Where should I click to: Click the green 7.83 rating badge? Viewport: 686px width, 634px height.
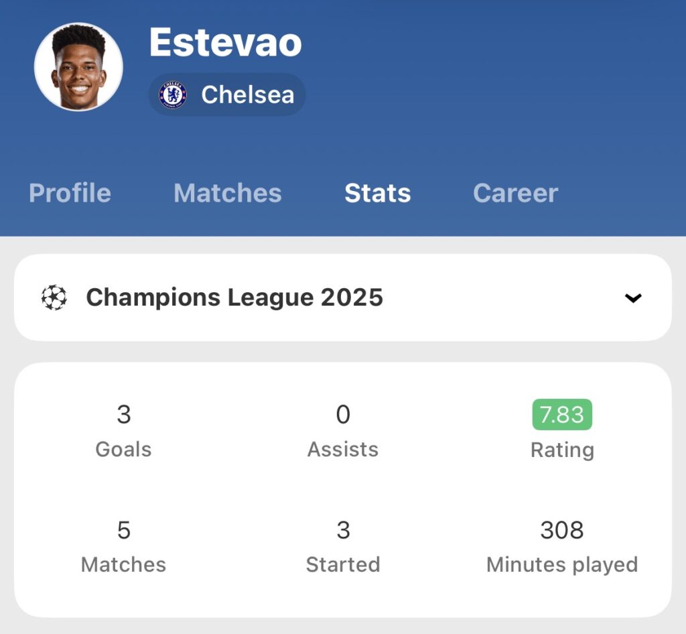tap(562, 415)
